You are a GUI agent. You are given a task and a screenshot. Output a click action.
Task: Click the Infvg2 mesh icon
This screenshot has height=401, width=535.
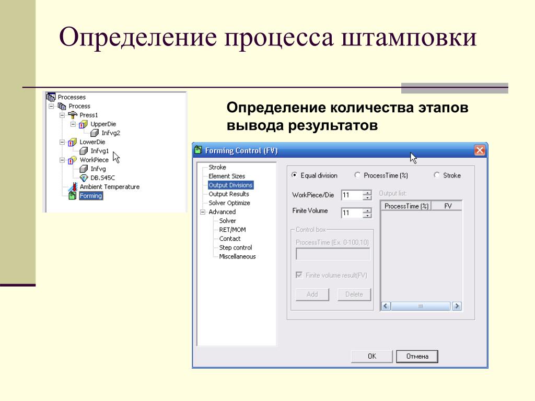(95, 133)
